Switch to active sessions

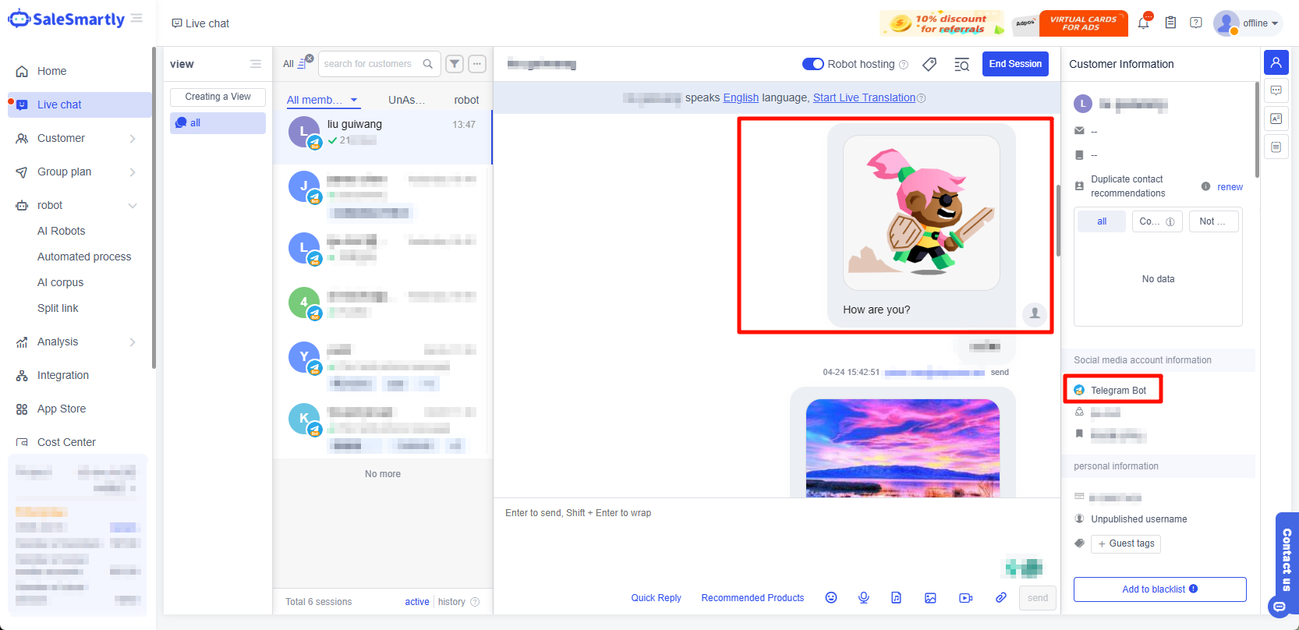416,602
